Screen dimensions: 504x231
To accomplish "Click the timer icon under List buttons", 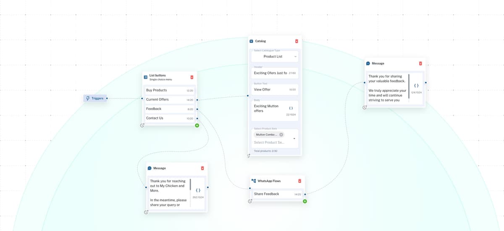I will [142, 125].
